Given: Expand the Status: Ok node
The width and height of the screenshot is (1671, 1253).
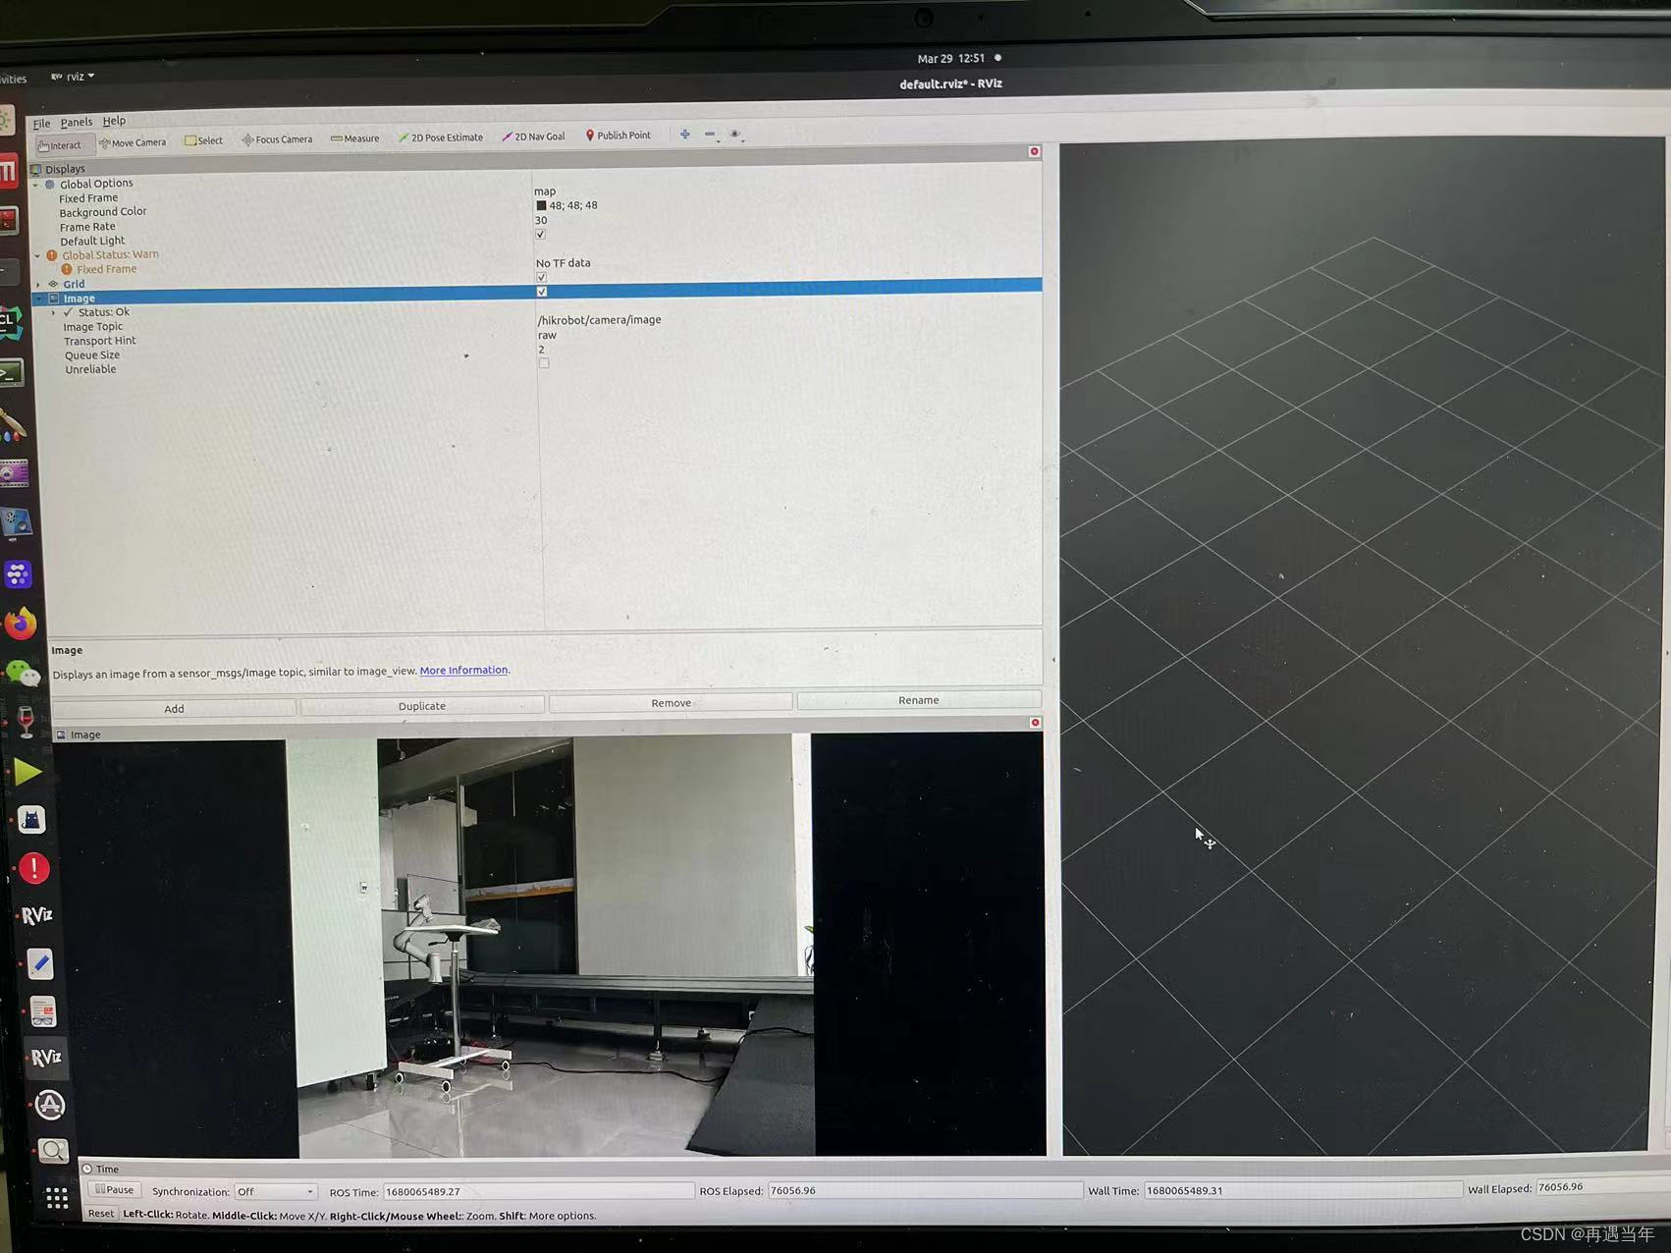Looking at the screenshot, I should (x=54, y=313).
